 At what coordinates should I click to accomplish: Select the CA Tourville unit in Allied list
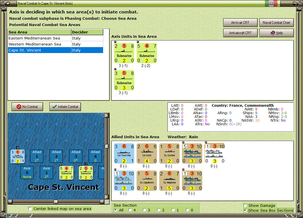coord(124,154)
